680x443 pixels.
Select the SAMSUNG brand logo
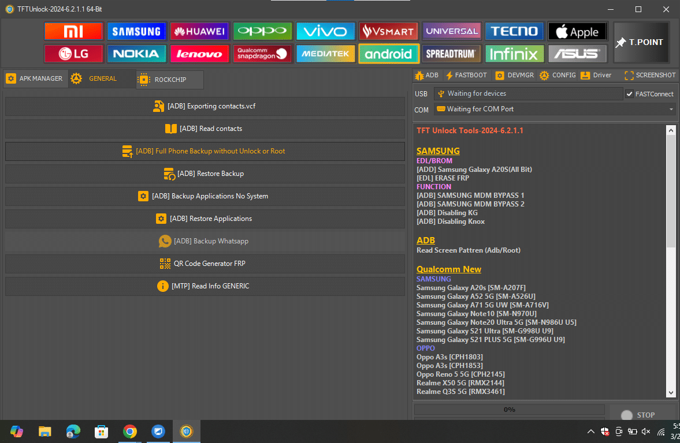click(x=136, y=31)
